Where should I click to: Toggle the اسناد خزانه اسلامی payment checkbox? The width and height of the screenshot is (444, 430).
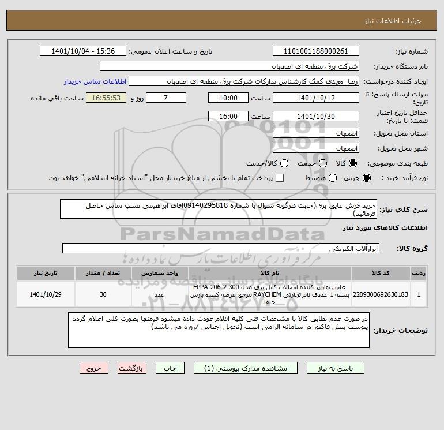(x=280, y=178)
